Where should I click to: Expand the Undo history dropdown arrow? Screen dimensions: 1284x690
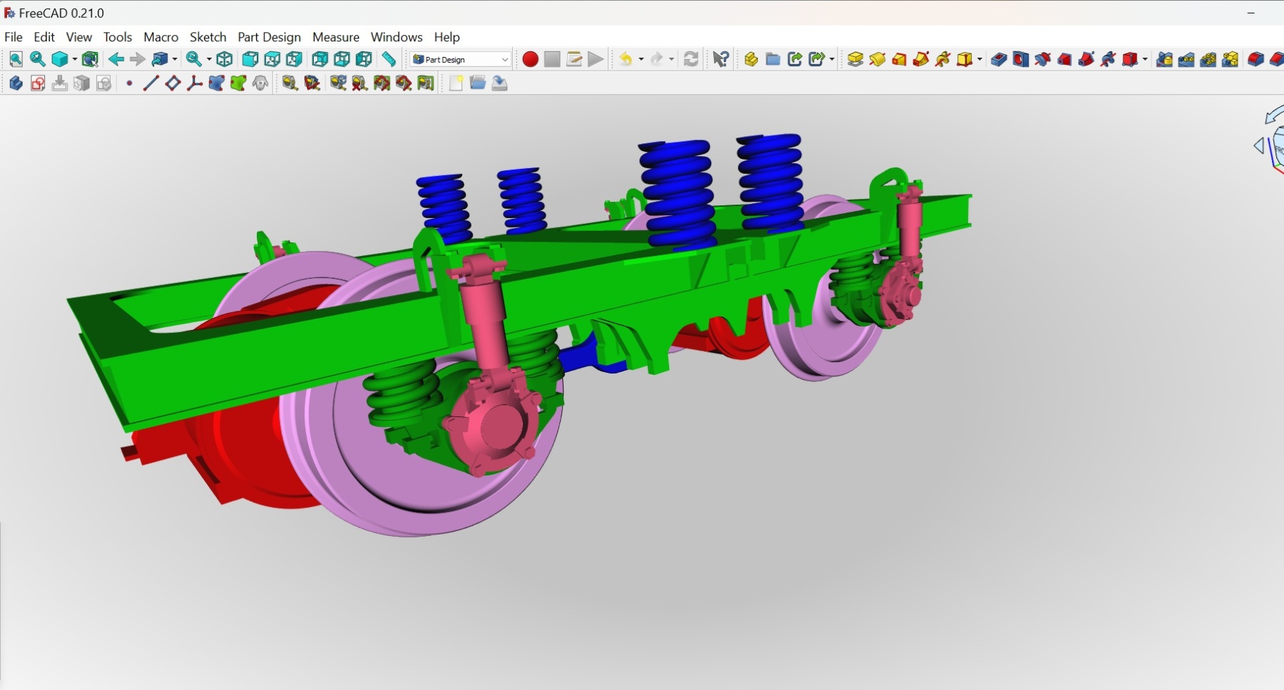(x=641, y=59)
